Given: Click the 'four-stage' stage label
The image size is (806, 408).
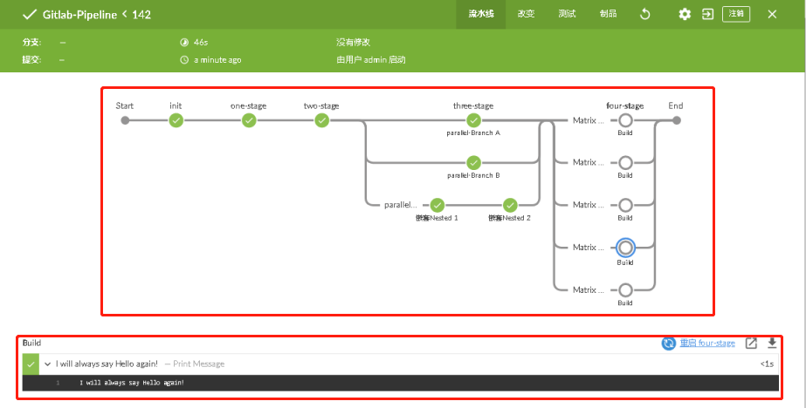Looking at the screenshot, I should point(624,105).
